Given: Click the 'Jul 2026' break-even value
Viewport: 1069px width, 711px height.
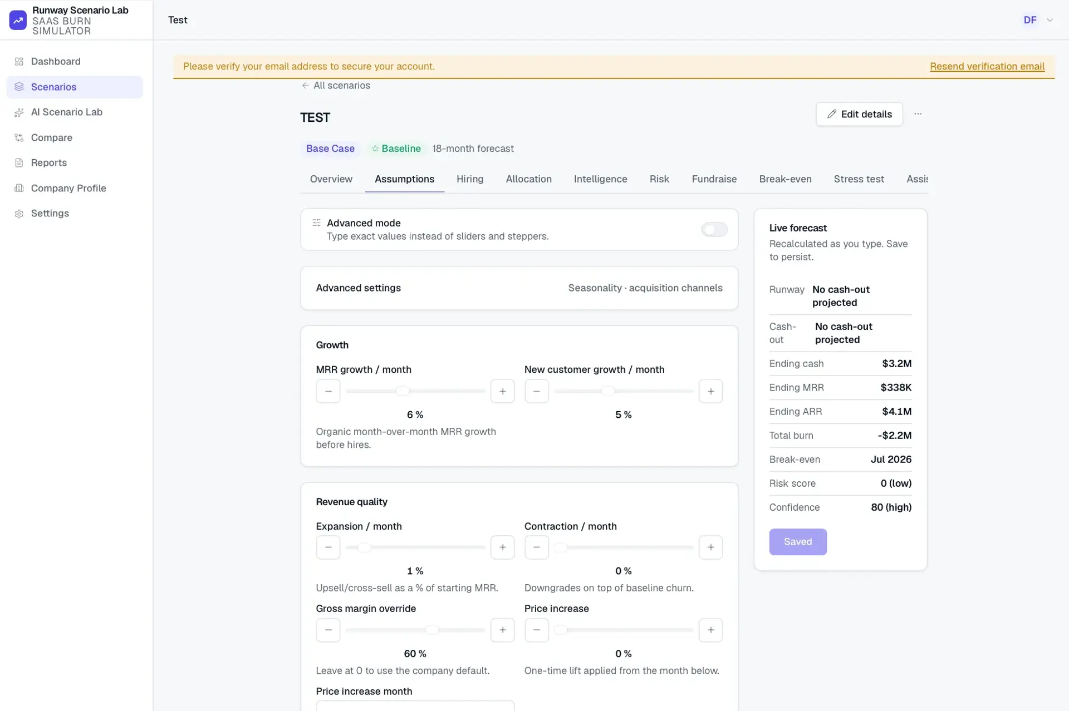Looking at the screenshot, I should 891,460.
